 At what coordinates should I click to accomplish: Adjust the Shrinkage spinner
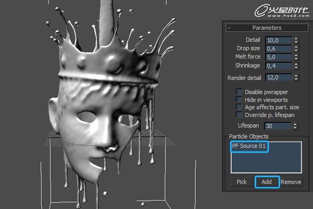click(x=296, y=66)
